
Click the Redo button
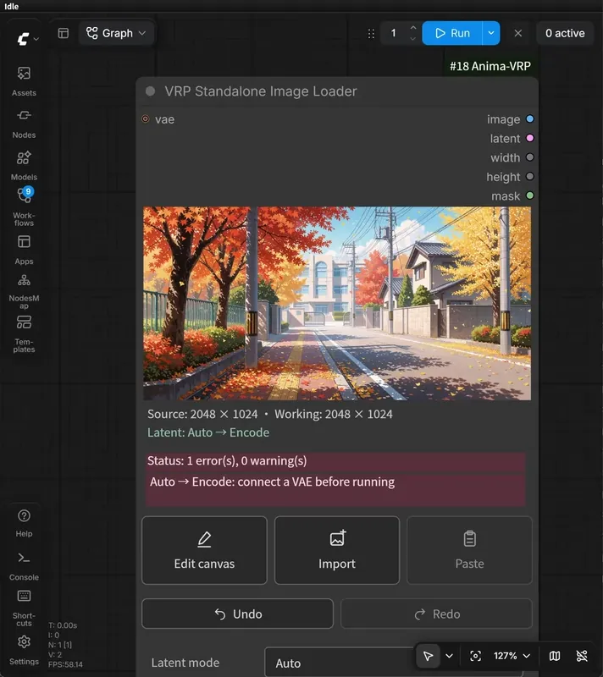[436, 614]
